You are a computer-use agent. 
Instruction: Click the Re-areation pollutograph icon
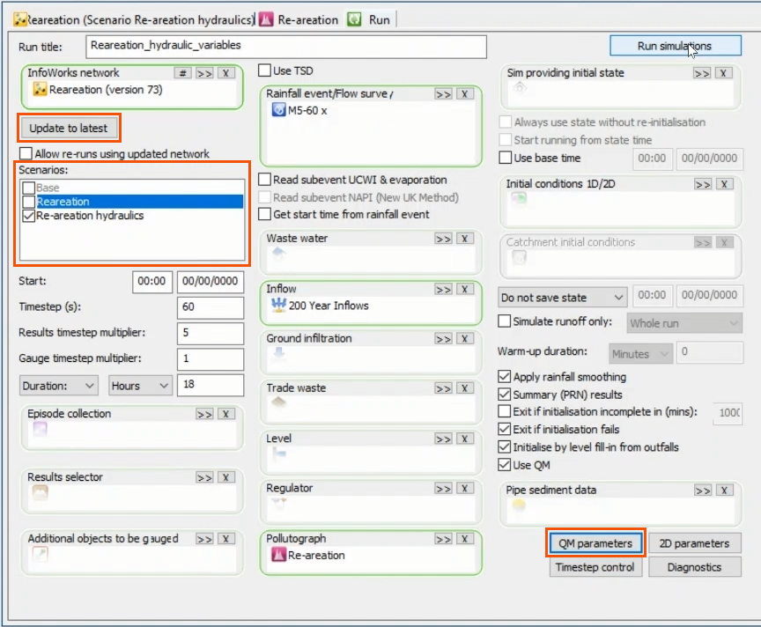point(281,556)
